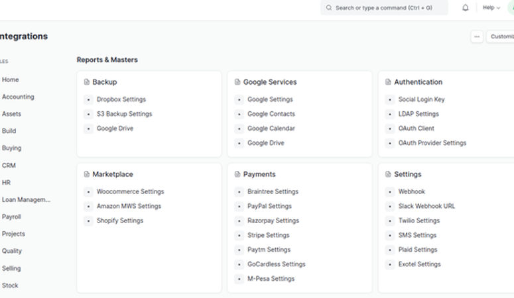Click the Payments card icon
514x298 pixels.
(x=237, y=174)
